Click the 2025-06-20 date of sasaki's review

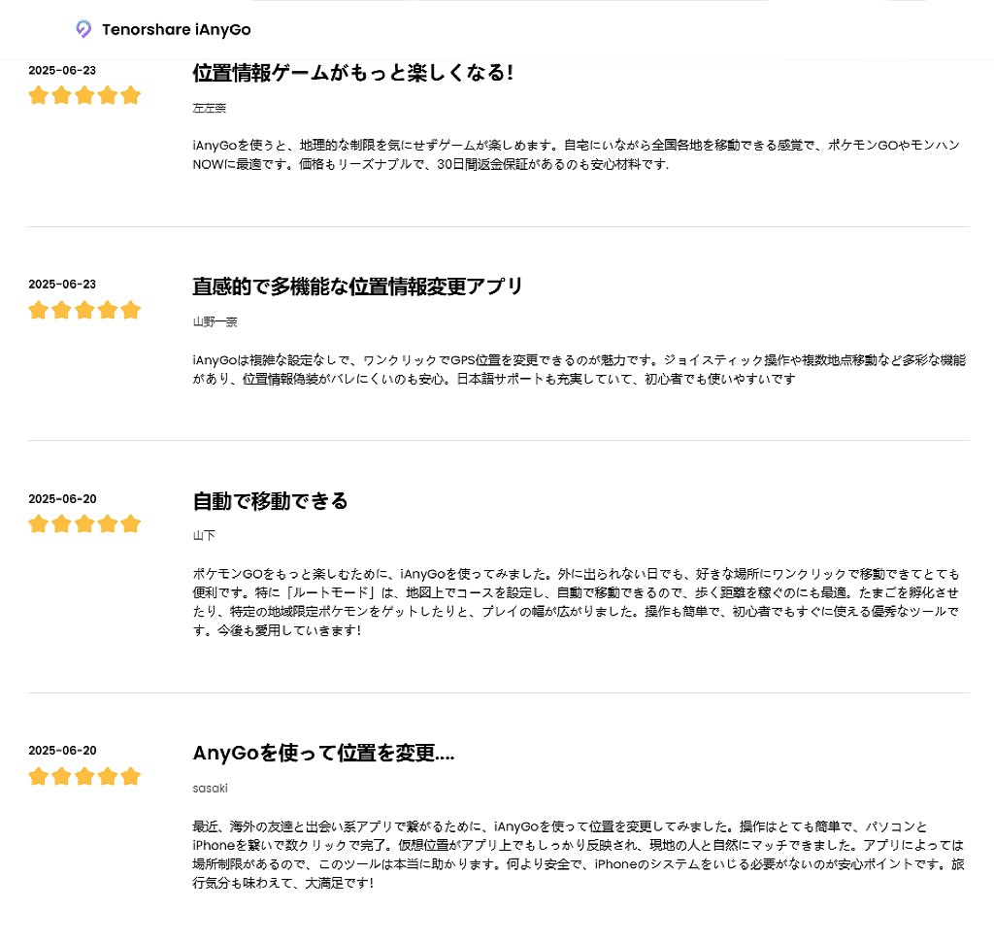pyautogui.click(x=62, y=751)
